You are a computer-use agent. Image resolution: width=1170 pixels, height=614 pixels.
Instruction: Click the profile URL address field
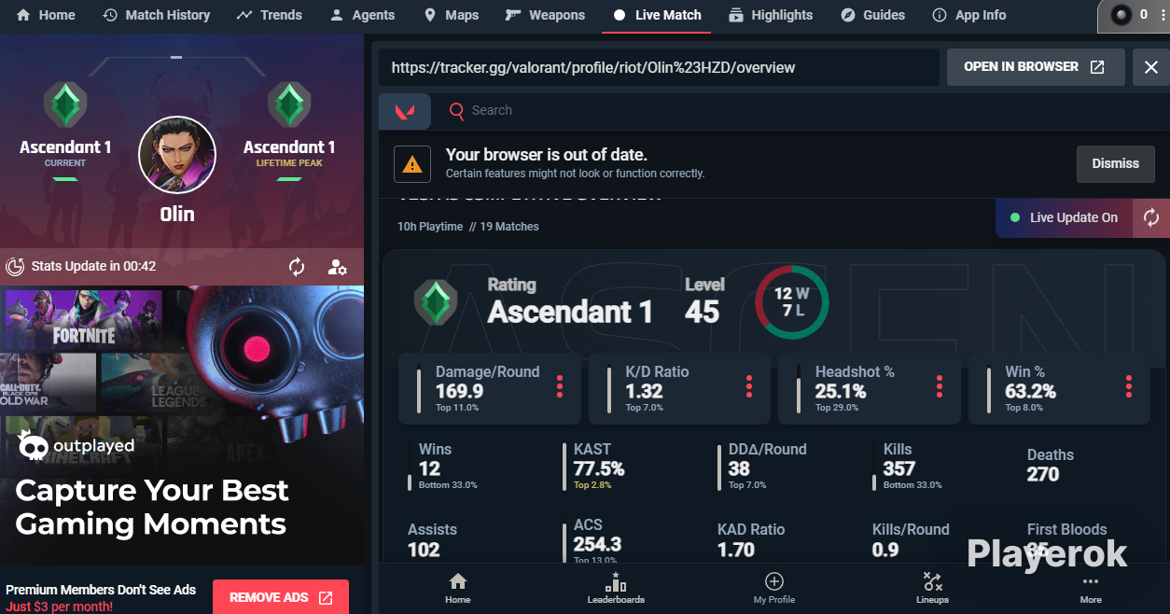pyautogui.click(x=659, y=67)
